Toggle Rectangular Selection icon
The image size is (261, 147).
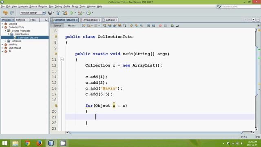coord(125,26)
